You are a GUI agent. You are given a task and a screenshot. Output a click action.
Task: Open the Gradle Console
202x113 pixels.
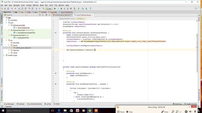click(x=190, y=104)
